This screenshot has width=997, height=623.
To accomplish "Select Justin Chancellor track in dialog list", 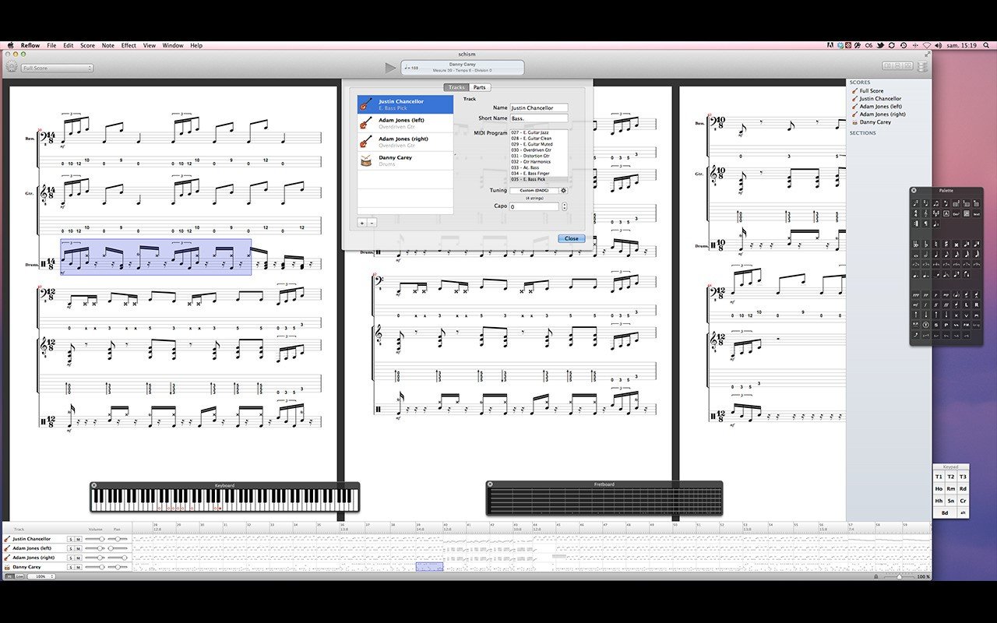I will click(x=405, y=104).
